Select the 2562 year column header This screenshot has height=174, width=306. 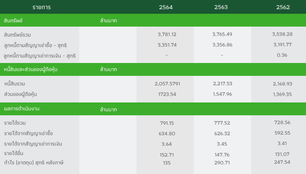(283, 7)
